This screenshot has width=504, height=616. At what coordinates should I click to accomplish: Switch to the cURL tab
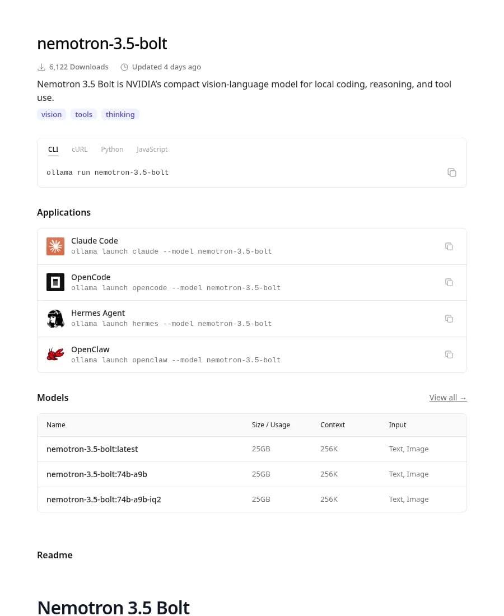coord(80,150)
